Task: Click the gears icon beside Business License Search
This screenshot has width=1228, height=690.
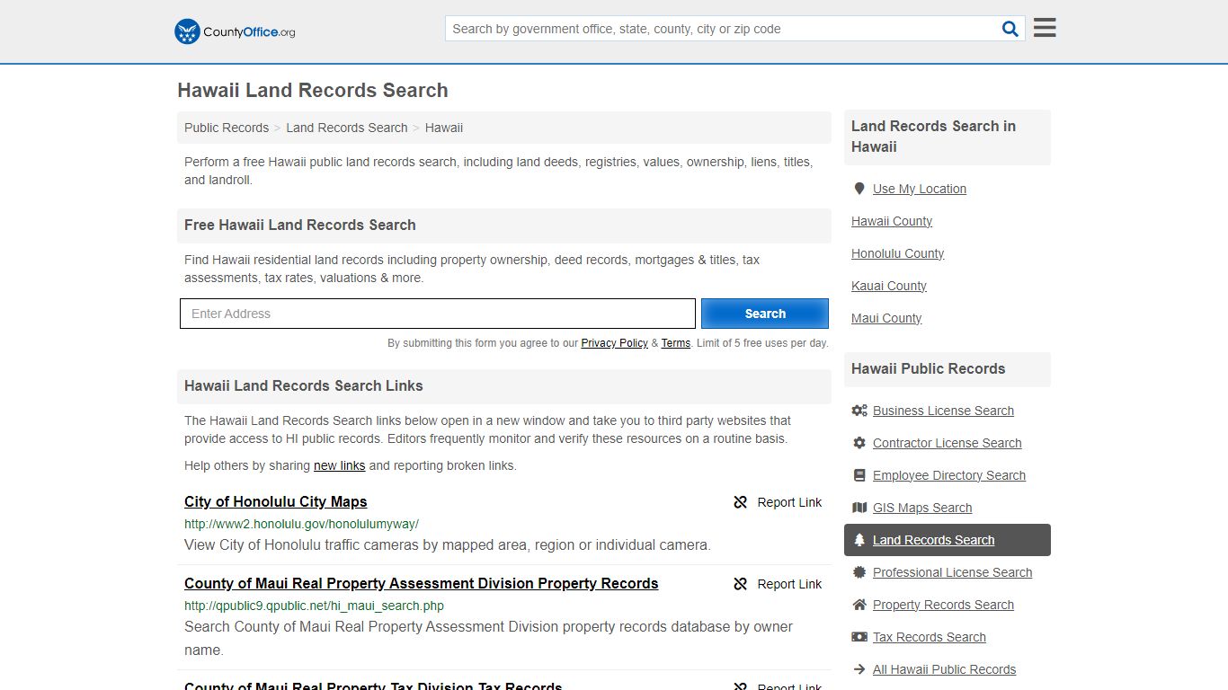Action: coord(859,411)
